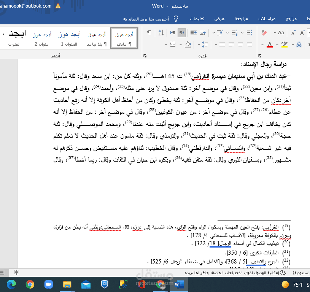Screen dimensions: 310x292
Task: Open shading color dropdown arrow
Action: pyautogui.click(x=181, y=44)
